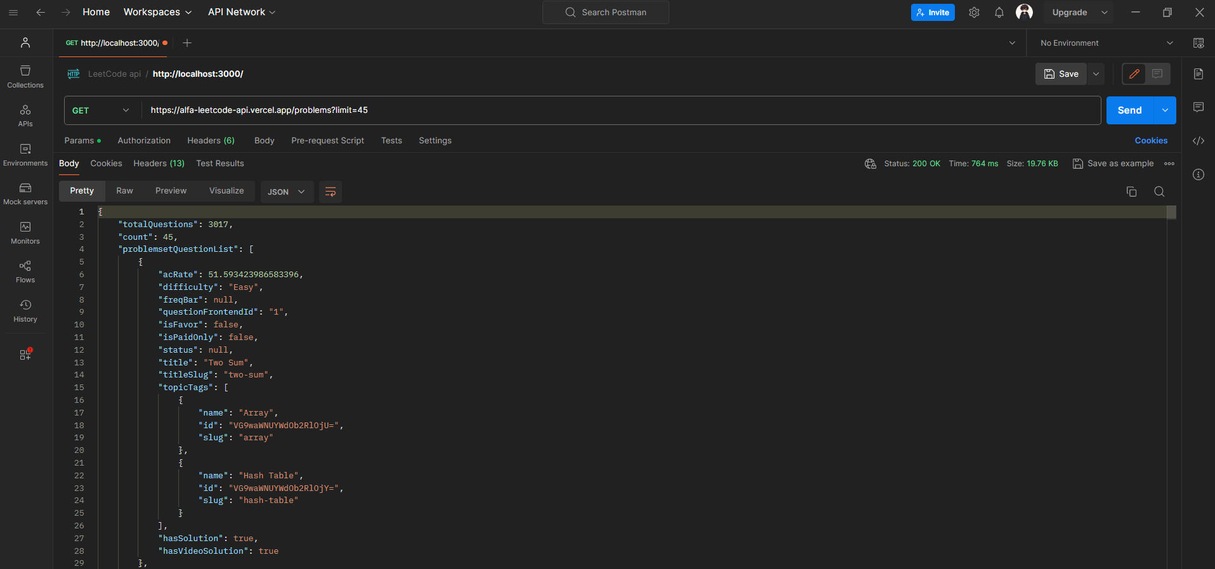Expand the GET method dropdown
Image resolution: width=1215 pixels, height=569 pixels.
pyautogui.click(x=102, y=110)
